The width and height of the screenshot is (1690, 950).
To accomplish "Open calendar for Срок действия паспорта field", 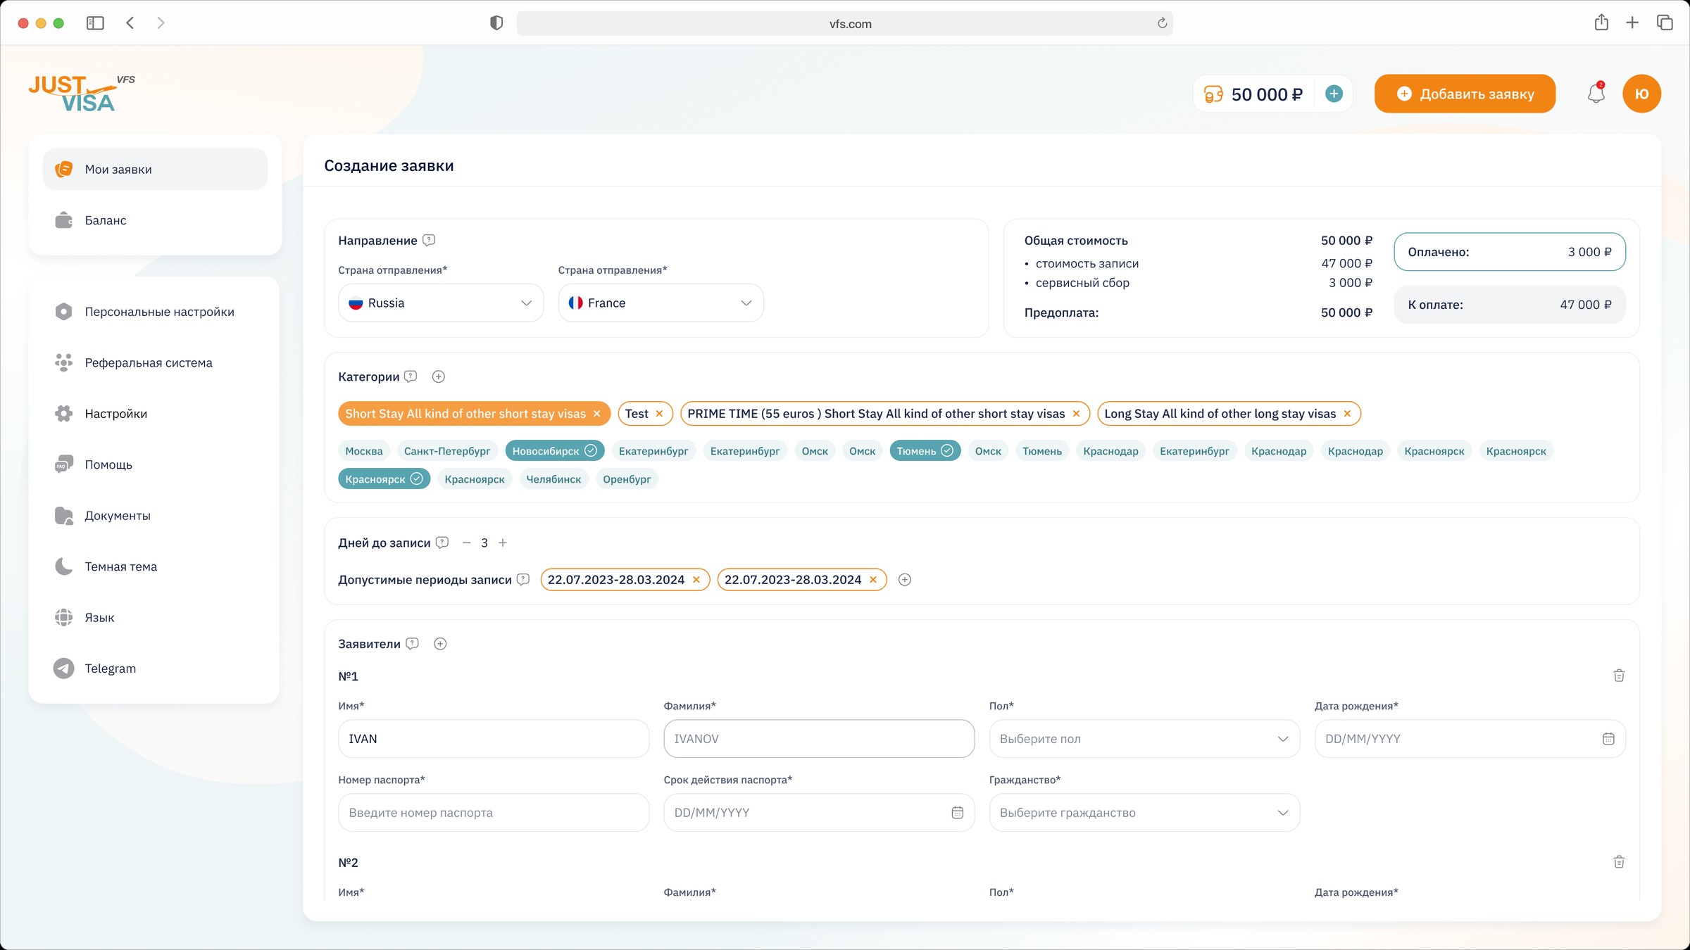I will (958, 812).
